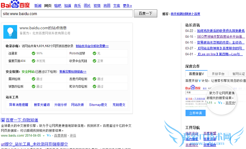246x149 pixels.
Task: Click green check beside 恶意代码检测
Action: click(x=94, y=79)
